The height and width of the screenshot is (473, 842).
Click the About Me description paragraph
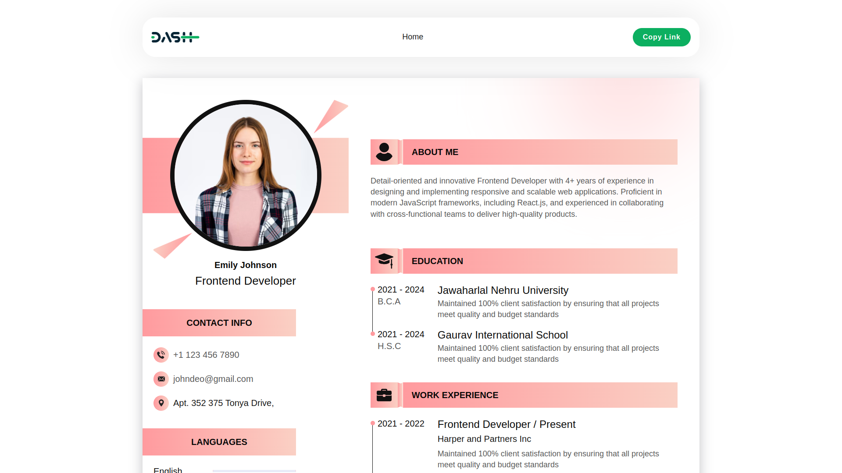(x=517, y=198)
